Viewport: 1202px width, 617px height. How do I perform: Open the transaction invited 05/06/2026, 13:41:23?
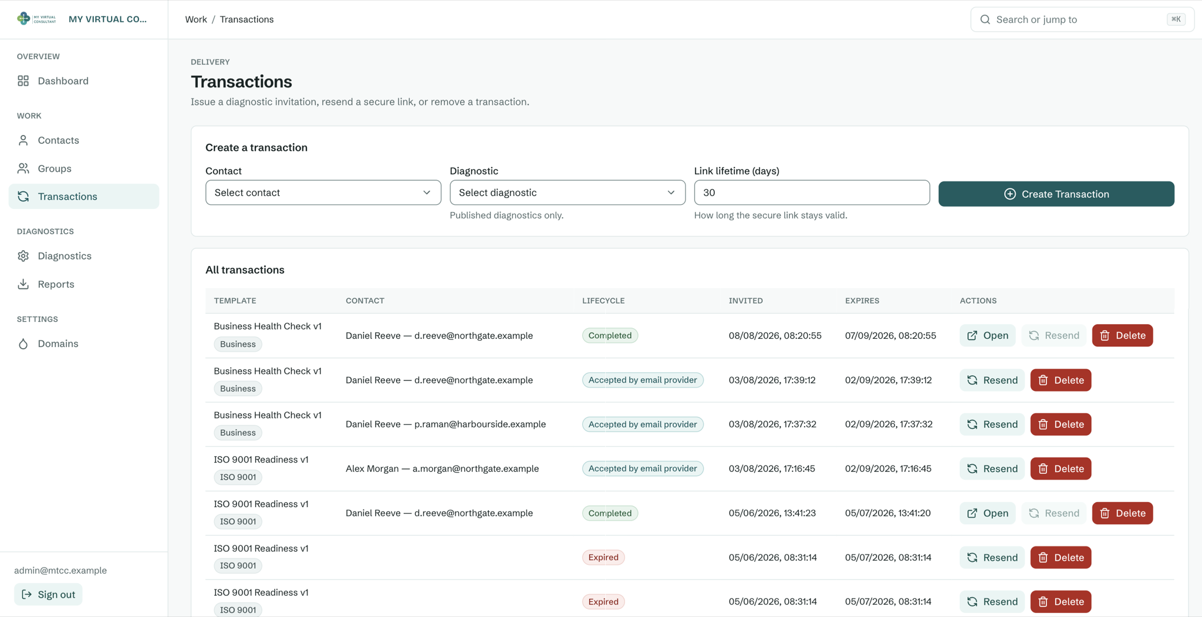pos(987,513)
